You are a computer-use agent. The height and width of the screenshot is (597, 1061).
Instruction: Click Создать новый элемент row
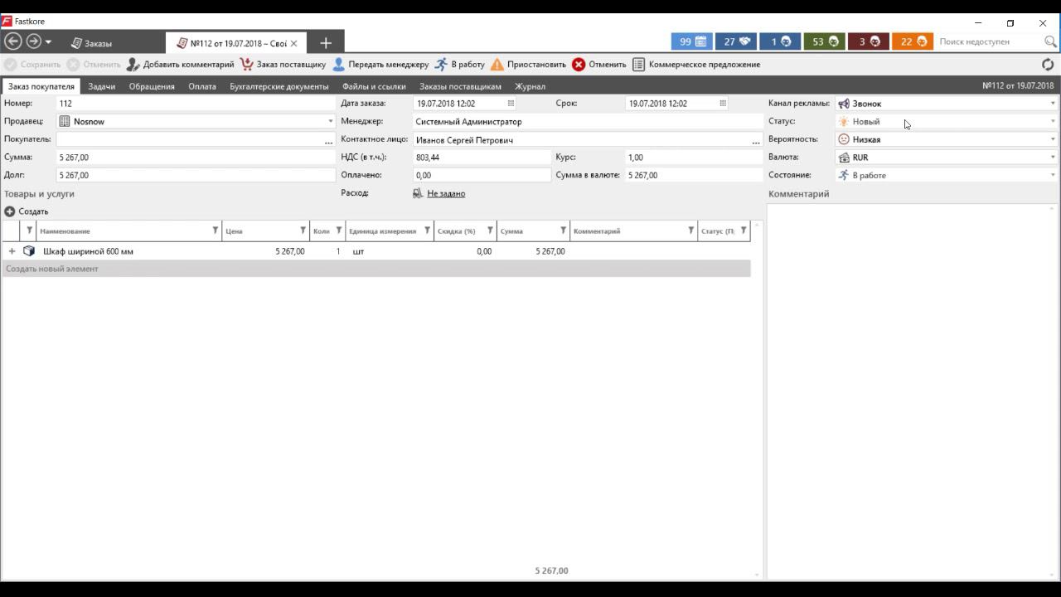click(x=376, y=269)
